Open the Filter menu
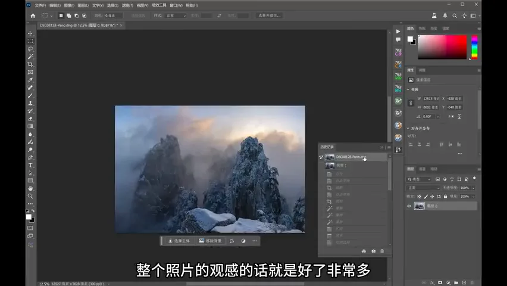The image size is (507, 286). tap(127, 5)
